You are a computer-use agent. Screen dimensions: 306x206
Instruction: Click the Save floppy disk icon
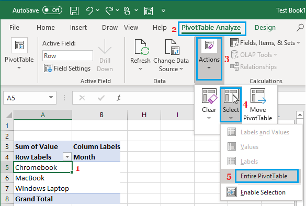point(74,10)
